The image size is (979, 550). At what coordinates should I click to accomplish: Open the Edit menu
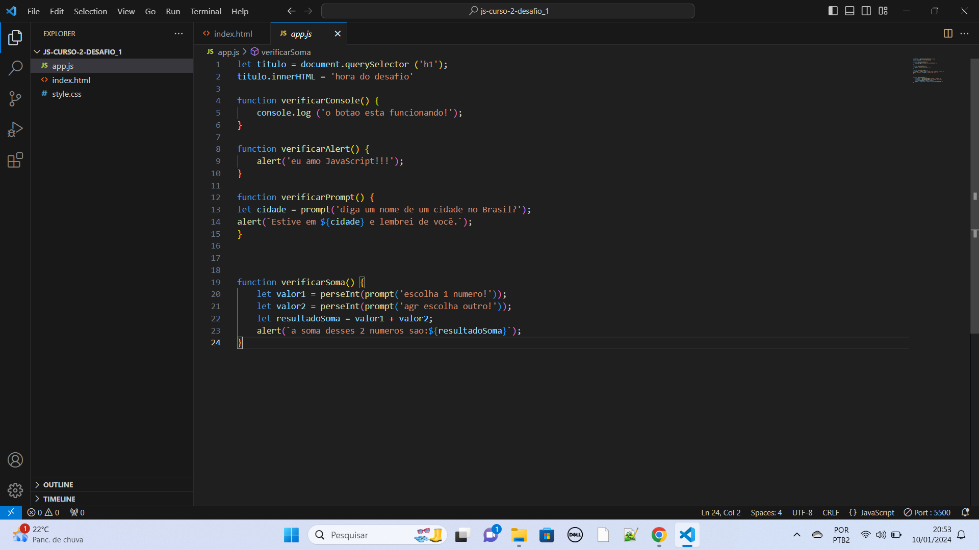click(x=57, y=11)
